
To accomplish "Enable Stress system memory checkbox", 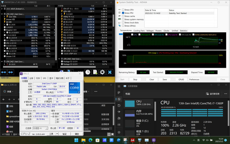I will 123,19.
